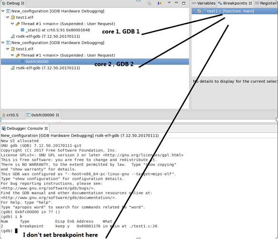278x239 pixels.
Task: Collapse the first New_configuration launch node
Action: (3, 11)
